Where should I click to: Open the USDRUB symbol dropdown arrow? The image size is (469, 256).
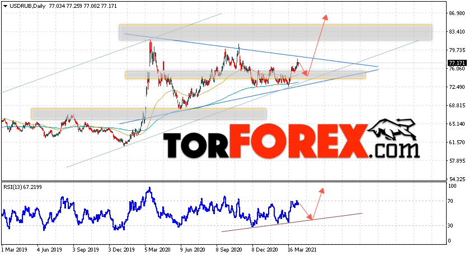coord(6,6)
